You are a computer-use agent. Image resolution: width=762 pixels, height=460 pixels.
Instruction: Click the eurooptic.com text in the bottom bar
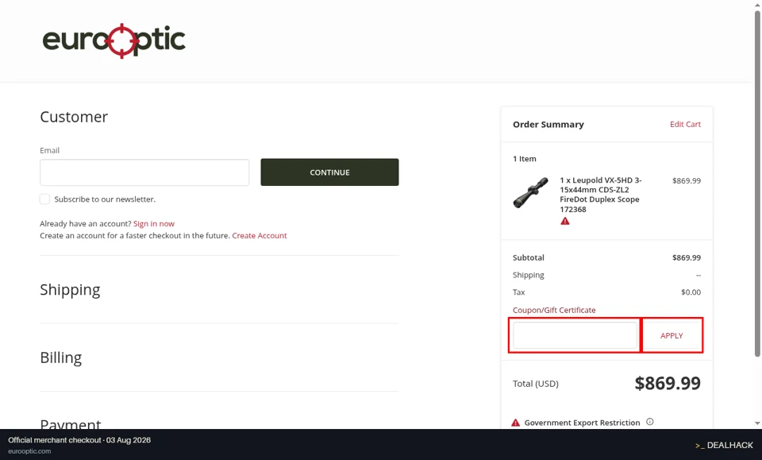29,451
